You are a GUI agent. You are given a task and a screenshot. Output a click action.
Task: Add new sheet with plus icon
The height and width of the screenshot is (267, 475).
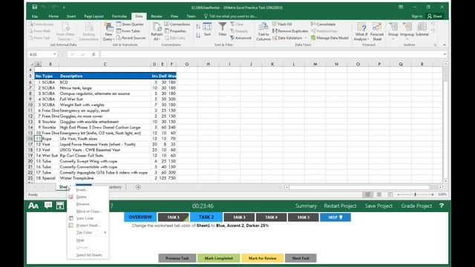click(x=138, y=187)
